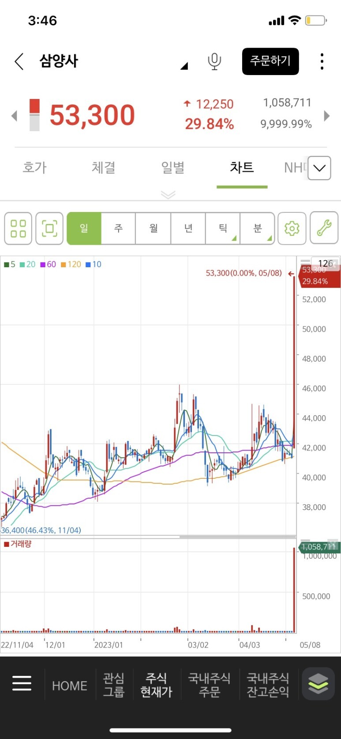Expand panel with double chevron below tabs
The height and width of the screenshot is (739, 341).
[168, 195]
